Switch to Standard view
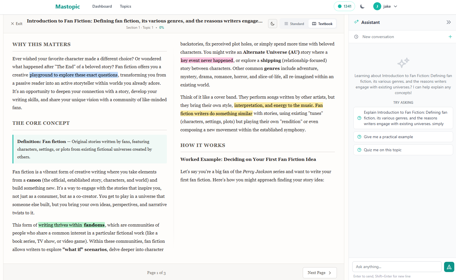This screenshot has width=456, height=280. click(x=294, y=24)
